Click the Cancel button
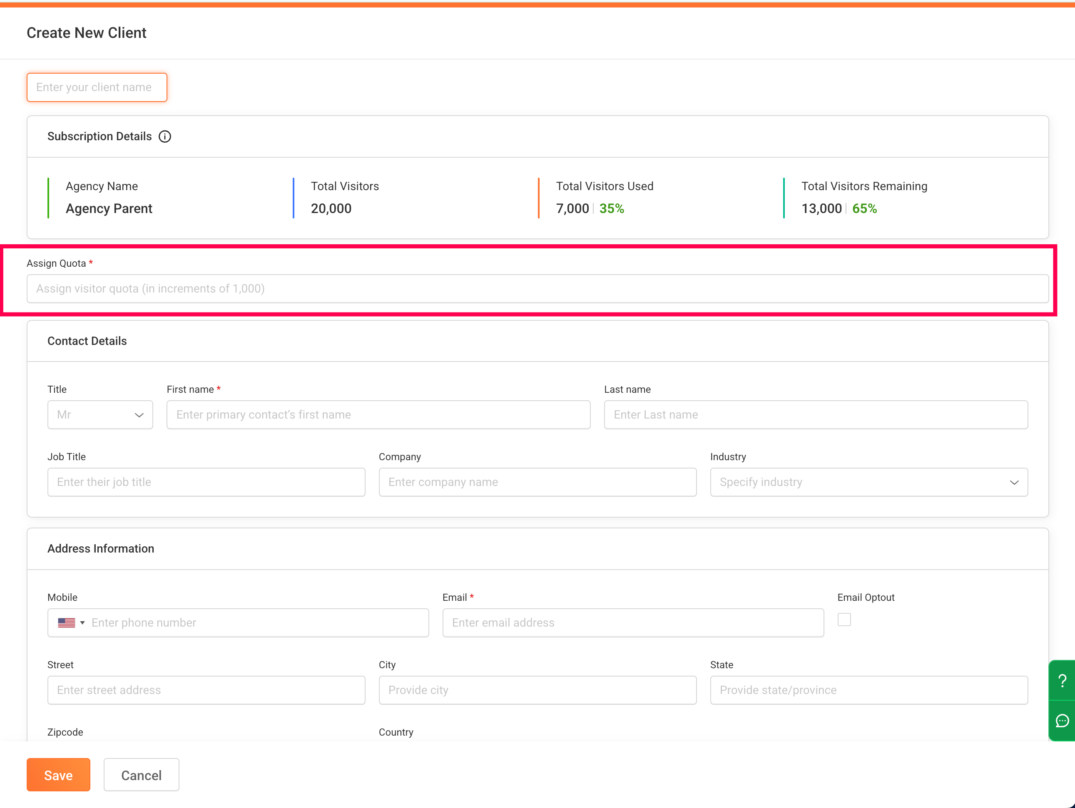Screen dimensions: 1075x808 tap(141, 775)
